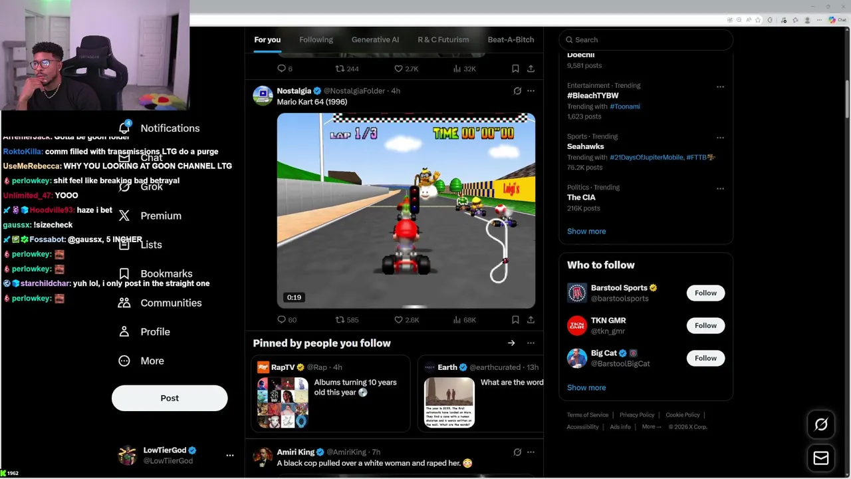The height and width of the screenshot is (479, 851).
Task: Open the Notifications bell icon
Action: (x=124, y=128)
